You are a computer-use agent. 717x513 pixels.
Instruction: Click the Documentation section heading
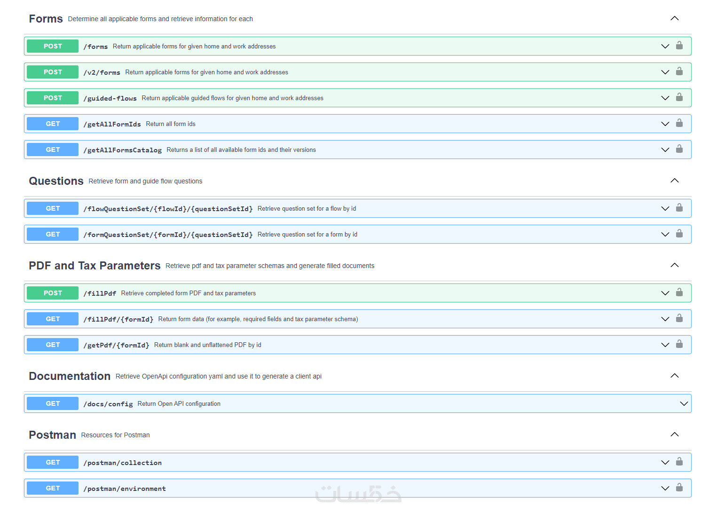pos(70,376)
